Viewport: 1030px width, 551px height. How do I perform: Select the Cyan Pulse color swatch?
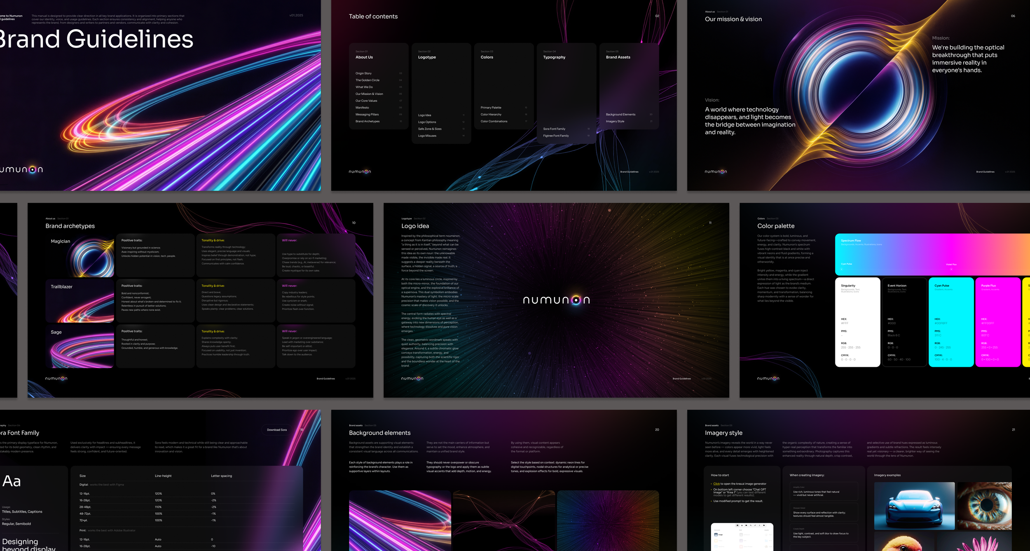point(951,321)
